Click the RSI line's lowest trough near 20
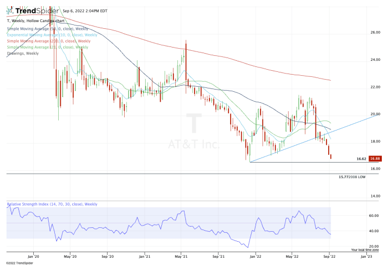The image size is (388, 266). 248,247
